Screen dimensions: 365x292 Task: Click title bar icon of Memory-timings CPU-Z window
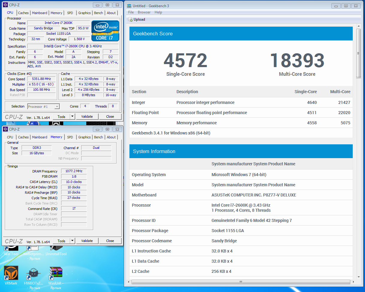tap(5, 129)
